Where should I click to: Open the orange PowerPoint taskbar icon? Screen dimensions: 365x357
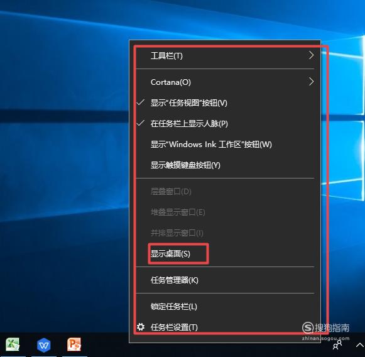[x=74, y=344]
